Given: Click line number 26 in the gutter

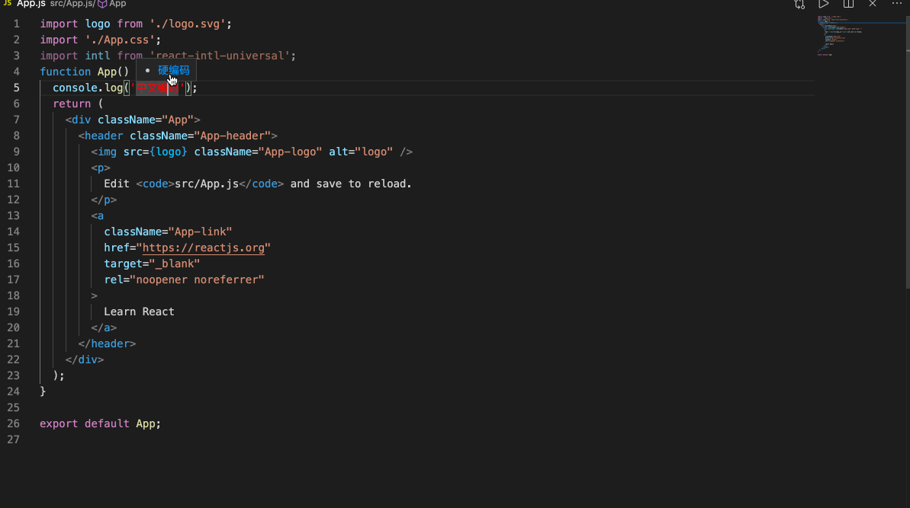Looking at the screenshot, I should tap(14, 423).
